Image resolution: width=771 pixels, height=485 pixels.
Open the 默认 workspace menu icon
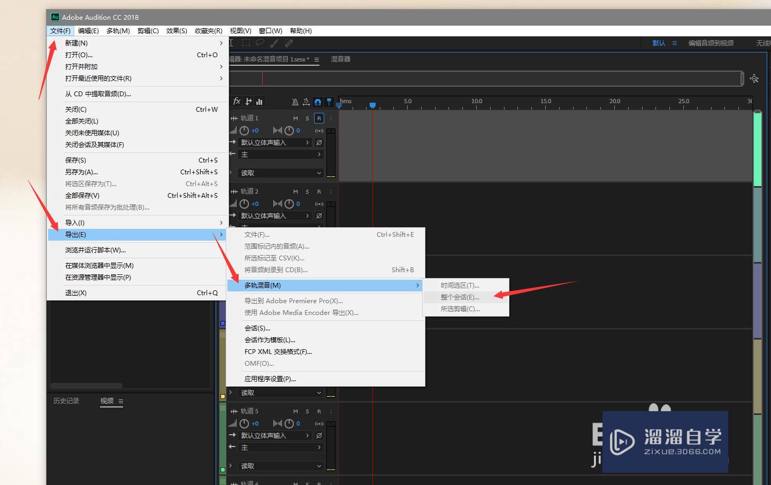pos(675,43)
